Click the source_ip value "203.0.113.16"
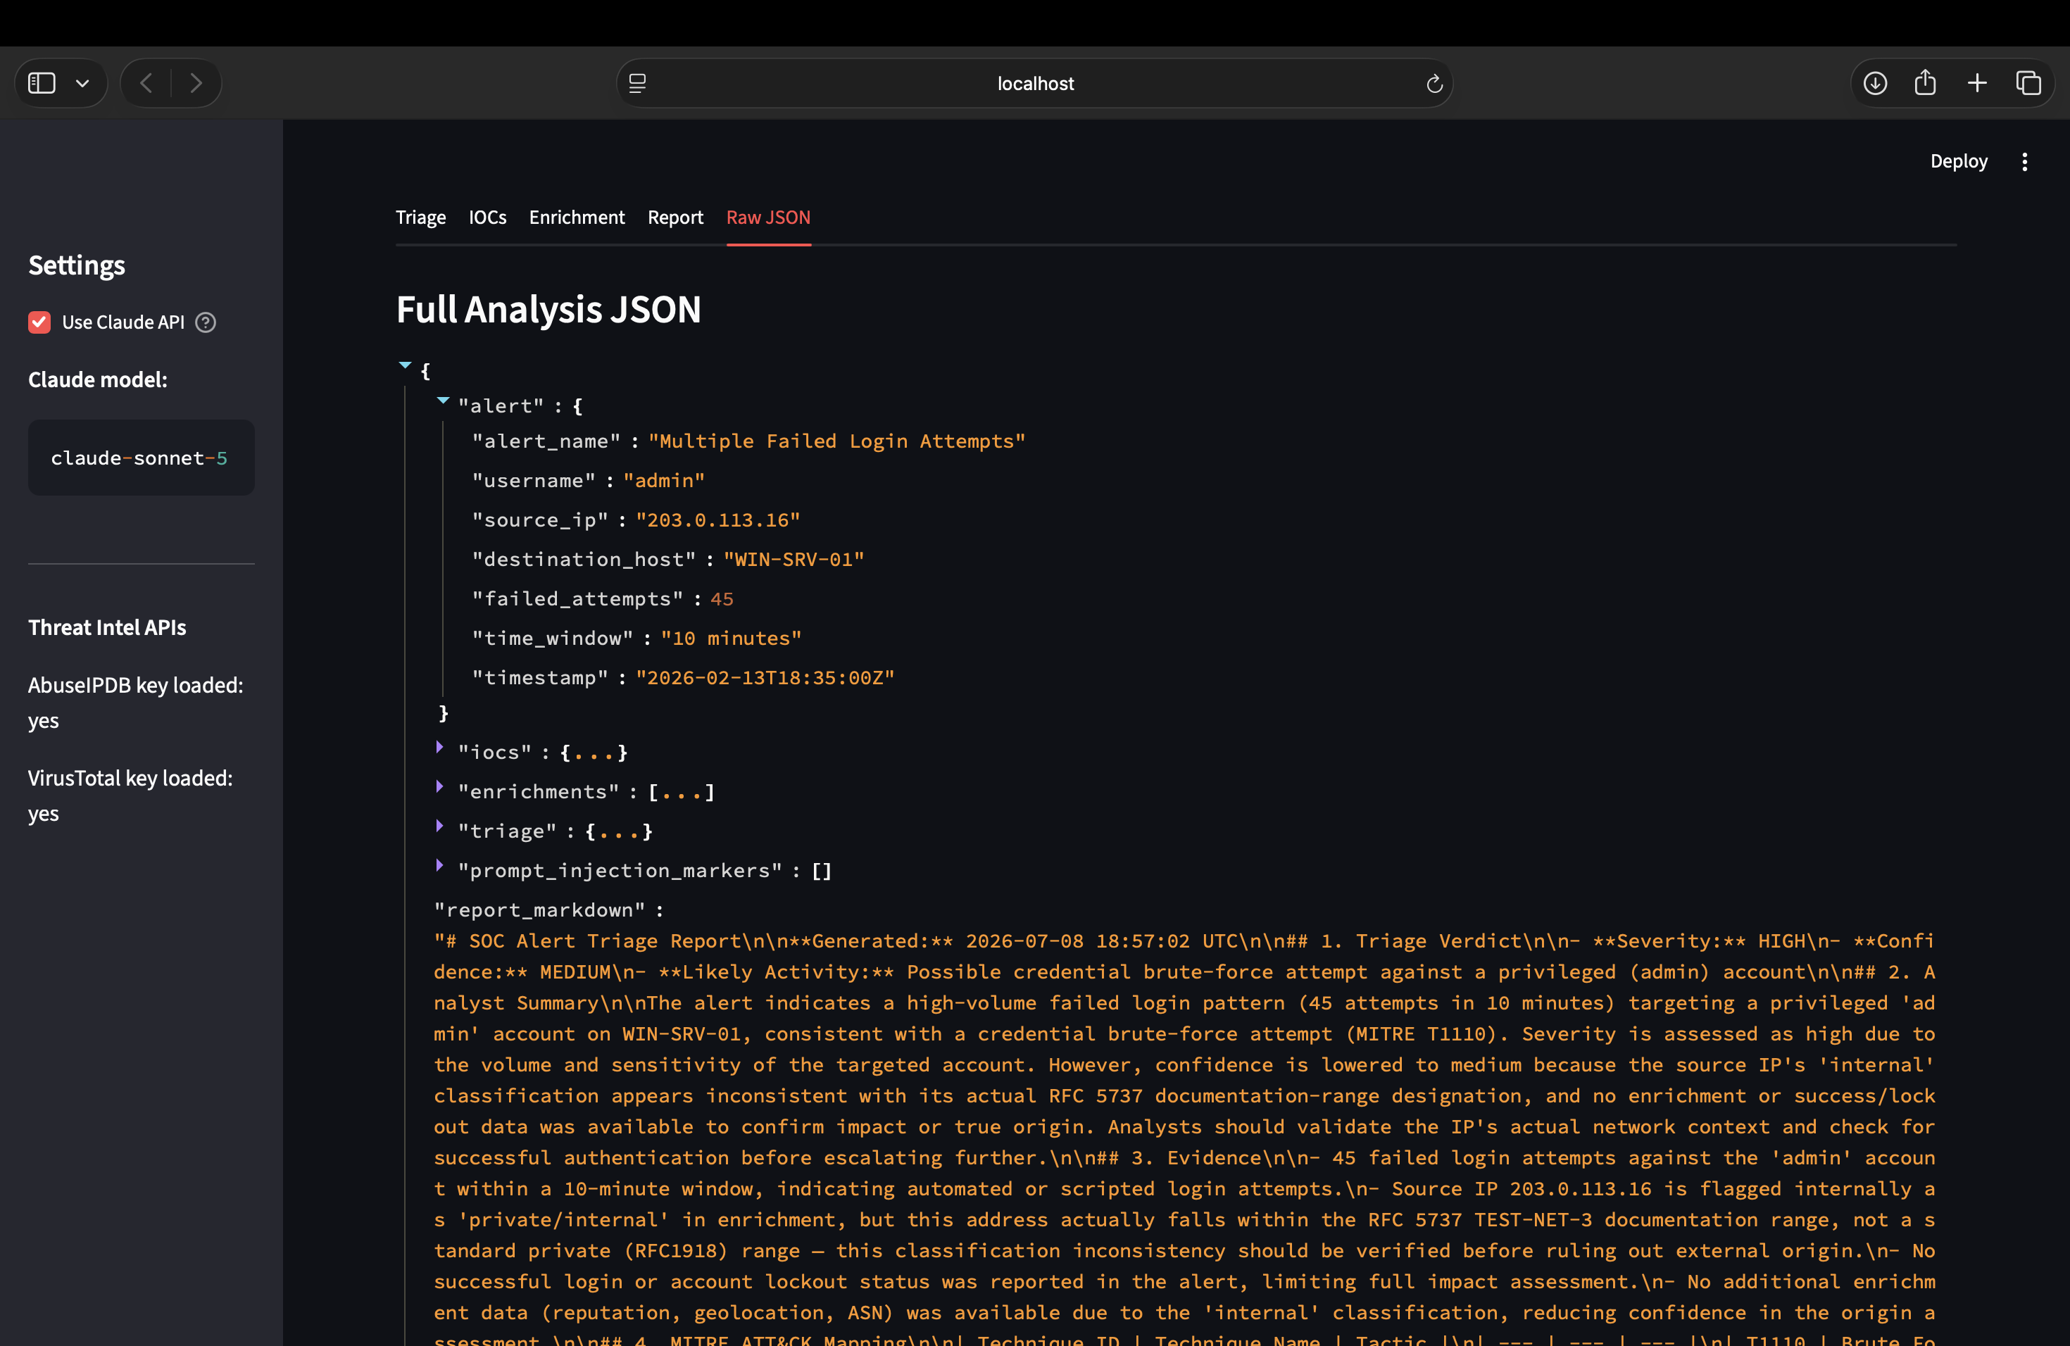 tap(717, 520)
